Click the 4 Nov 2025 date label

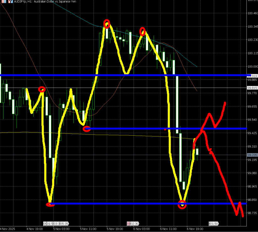pos(8,229)
